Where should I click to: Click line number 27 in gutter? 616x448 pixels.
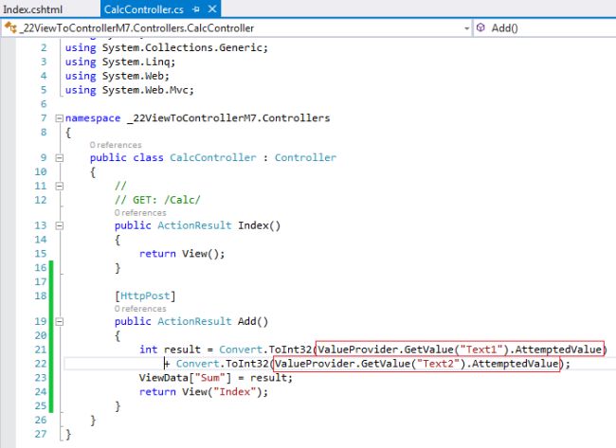(41, 434)
